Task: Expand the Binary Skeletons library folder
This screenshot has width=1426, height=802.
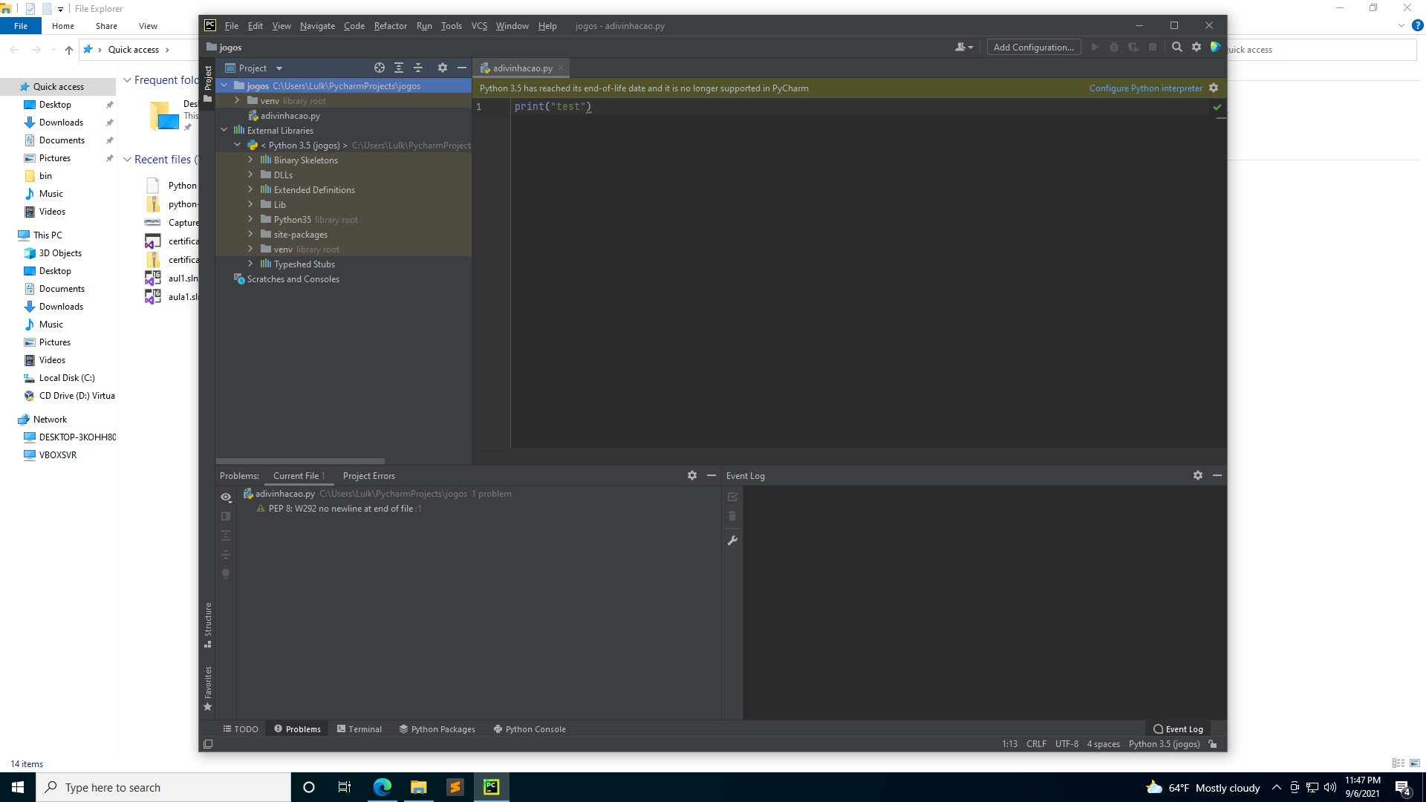Action: tap(251, 160)
